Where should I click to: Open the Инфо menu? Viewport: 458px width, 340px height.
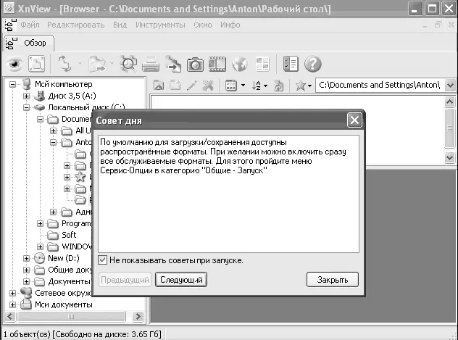click(230, 25)
